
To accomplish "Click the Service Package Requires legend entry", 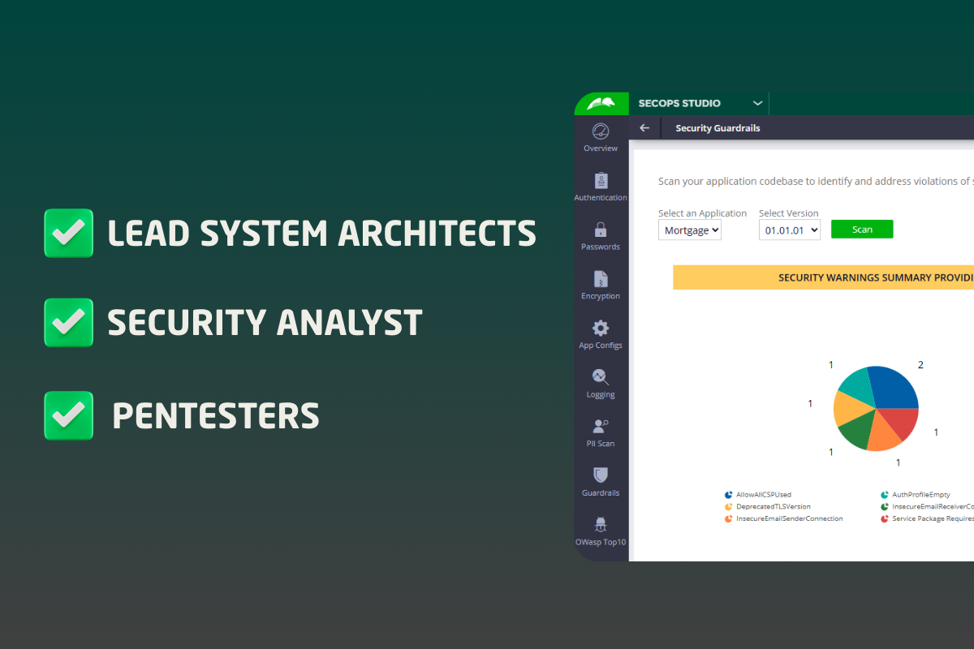I will point(927,518).
